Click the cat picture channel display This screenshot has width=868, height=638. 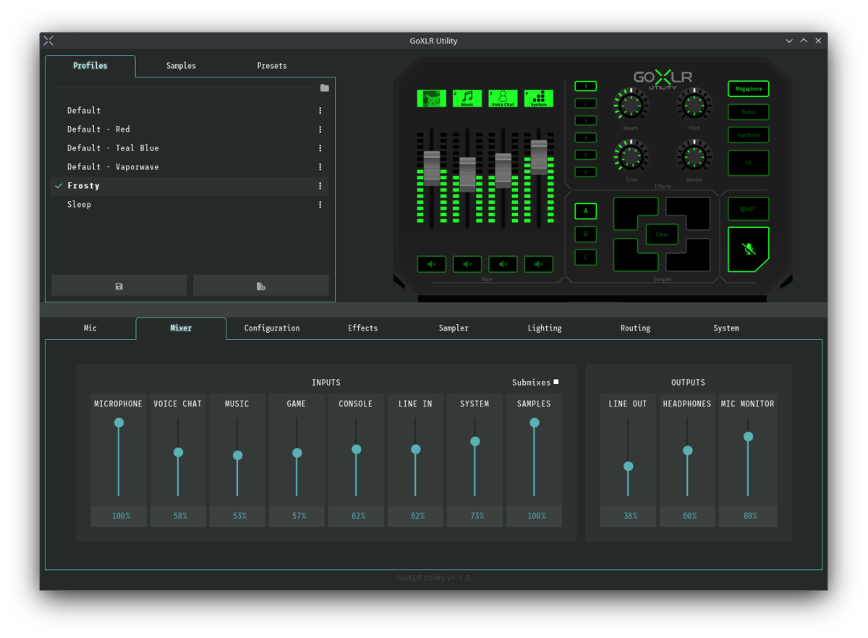click(431, 98)
